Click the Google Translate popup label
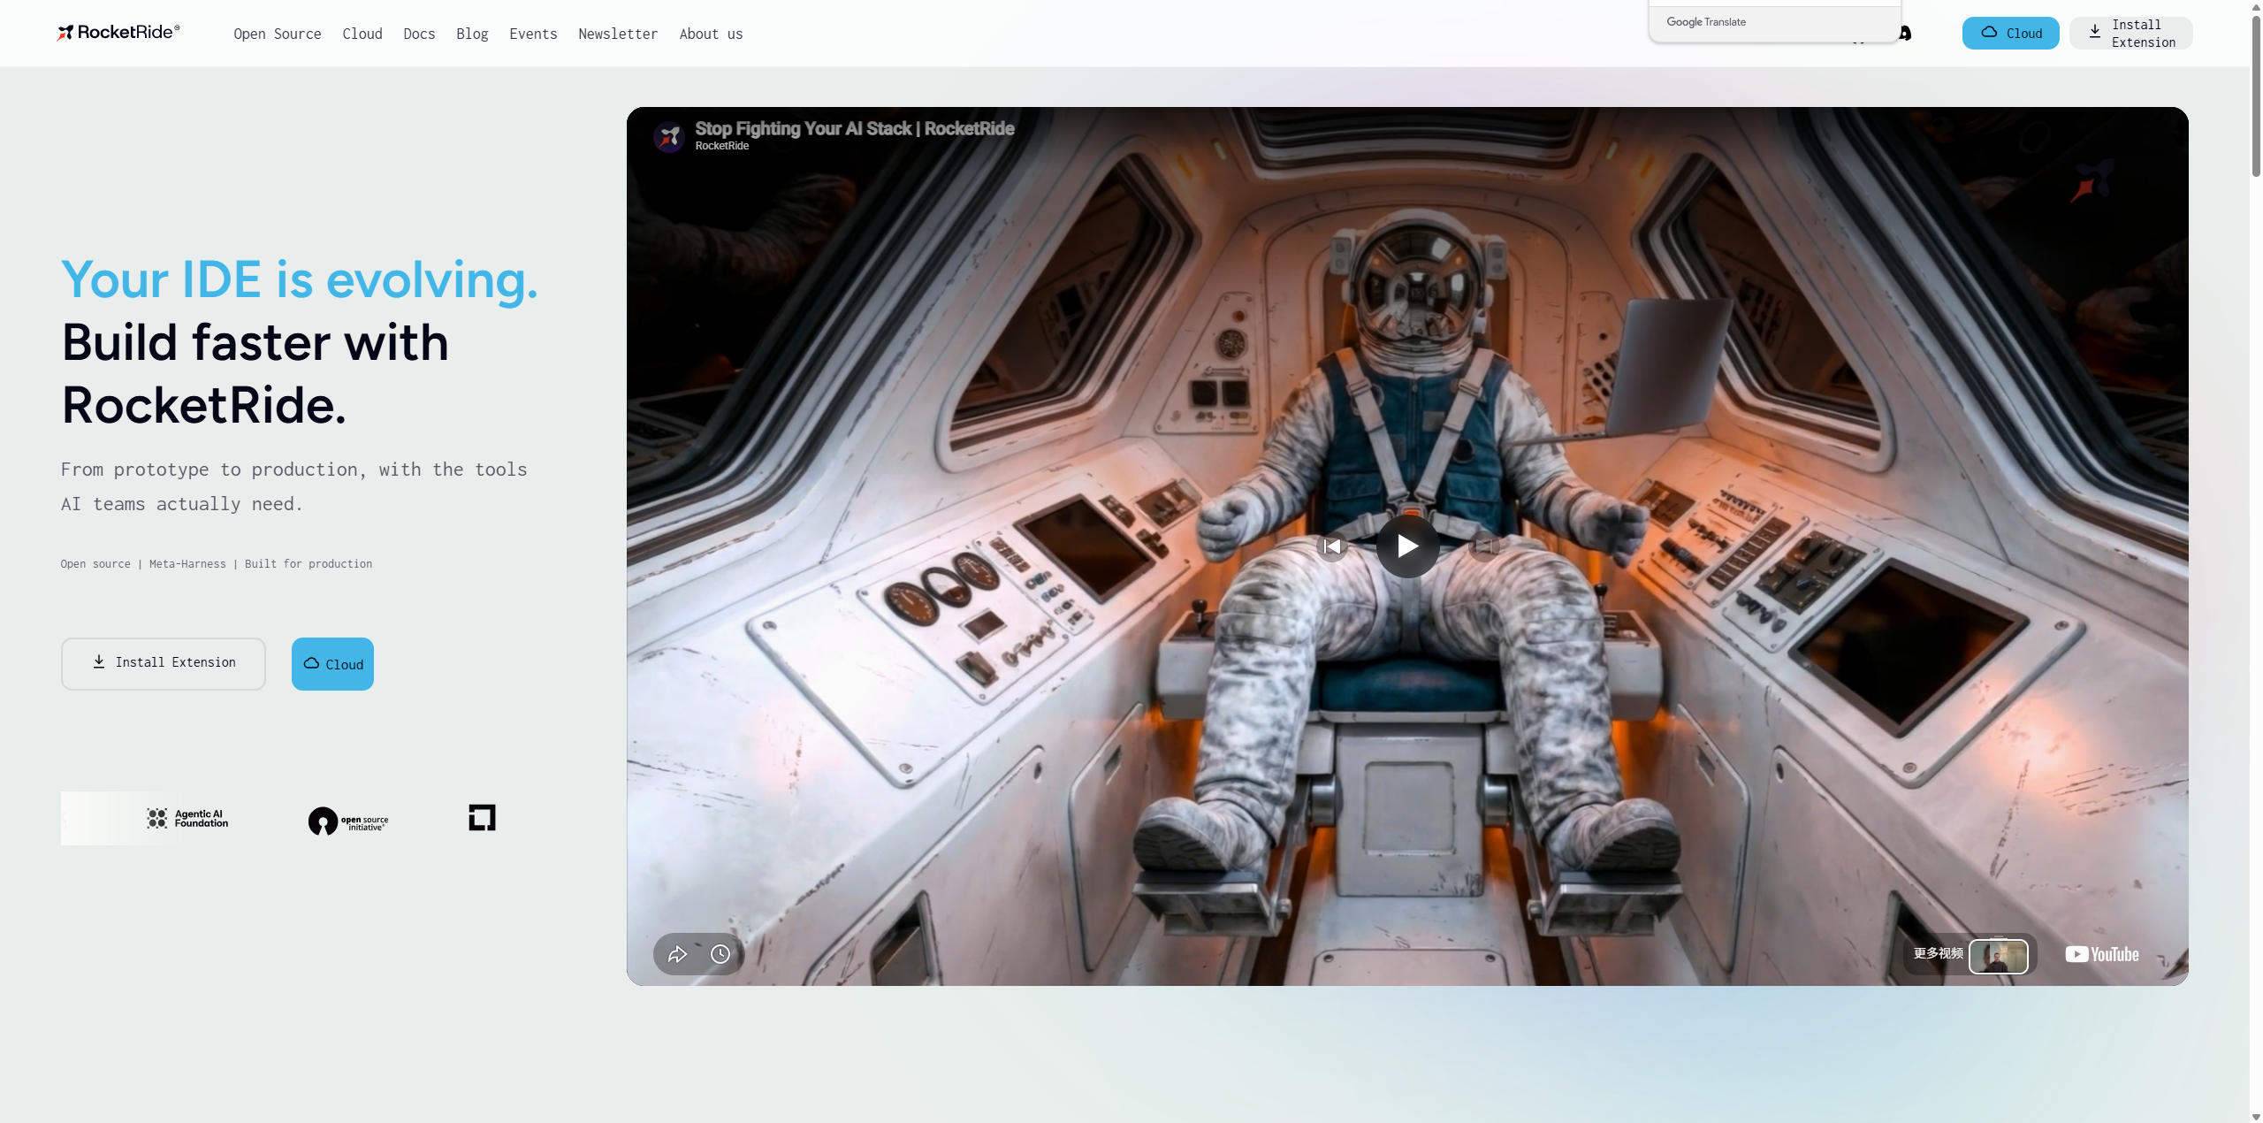2263x1123 pixels. pyautogui.click(x=1706, y=22)
